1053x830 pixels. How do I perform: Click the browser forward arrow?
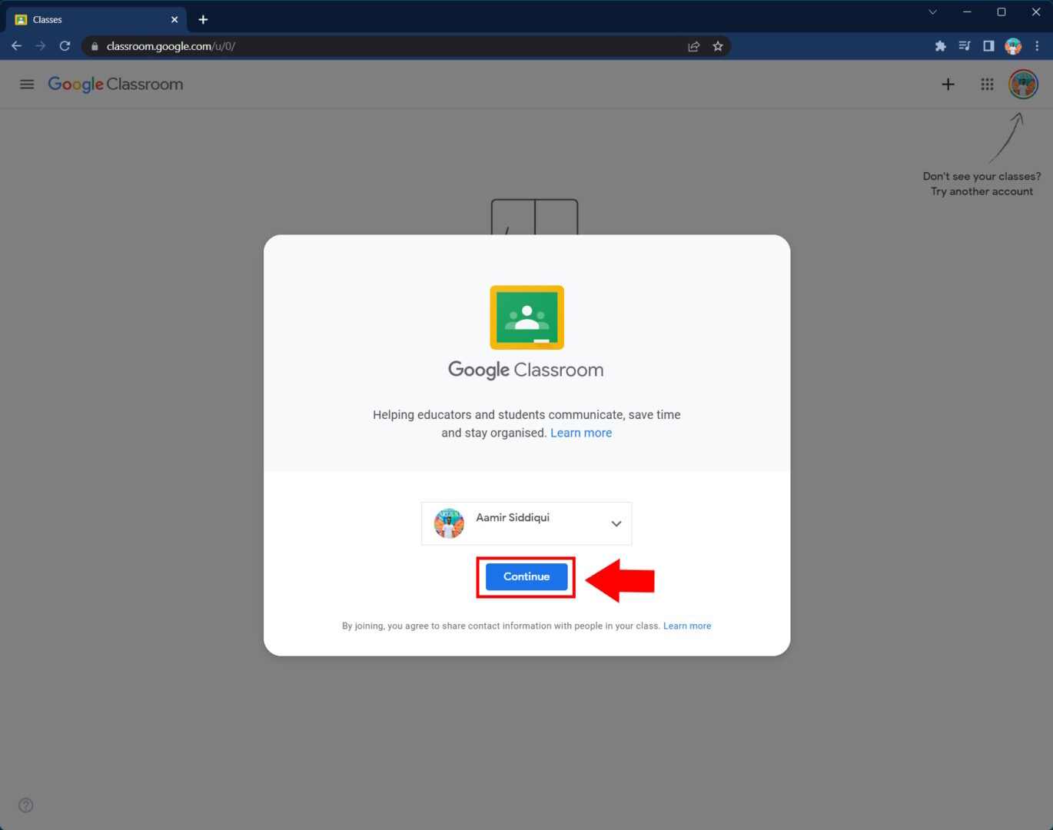41,46
